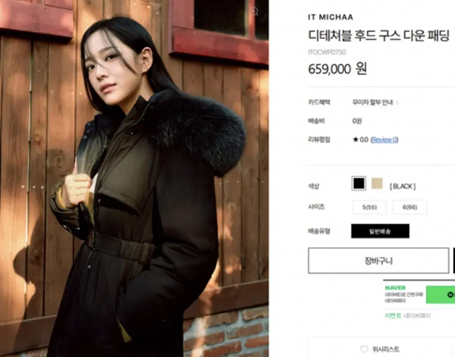Choose size 5(55)
The height and width of the screenshot is (357, 455).
369,207
